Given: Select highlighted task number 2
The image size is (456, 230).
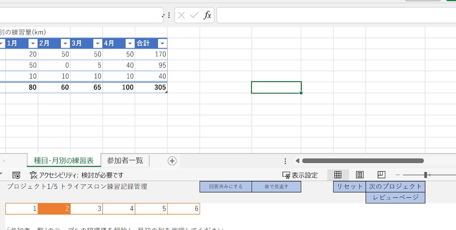Looking at the screenshot, I should 54,209.
